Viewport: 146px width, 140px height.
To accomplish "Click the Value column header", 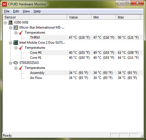I will (x=79, y=17).
